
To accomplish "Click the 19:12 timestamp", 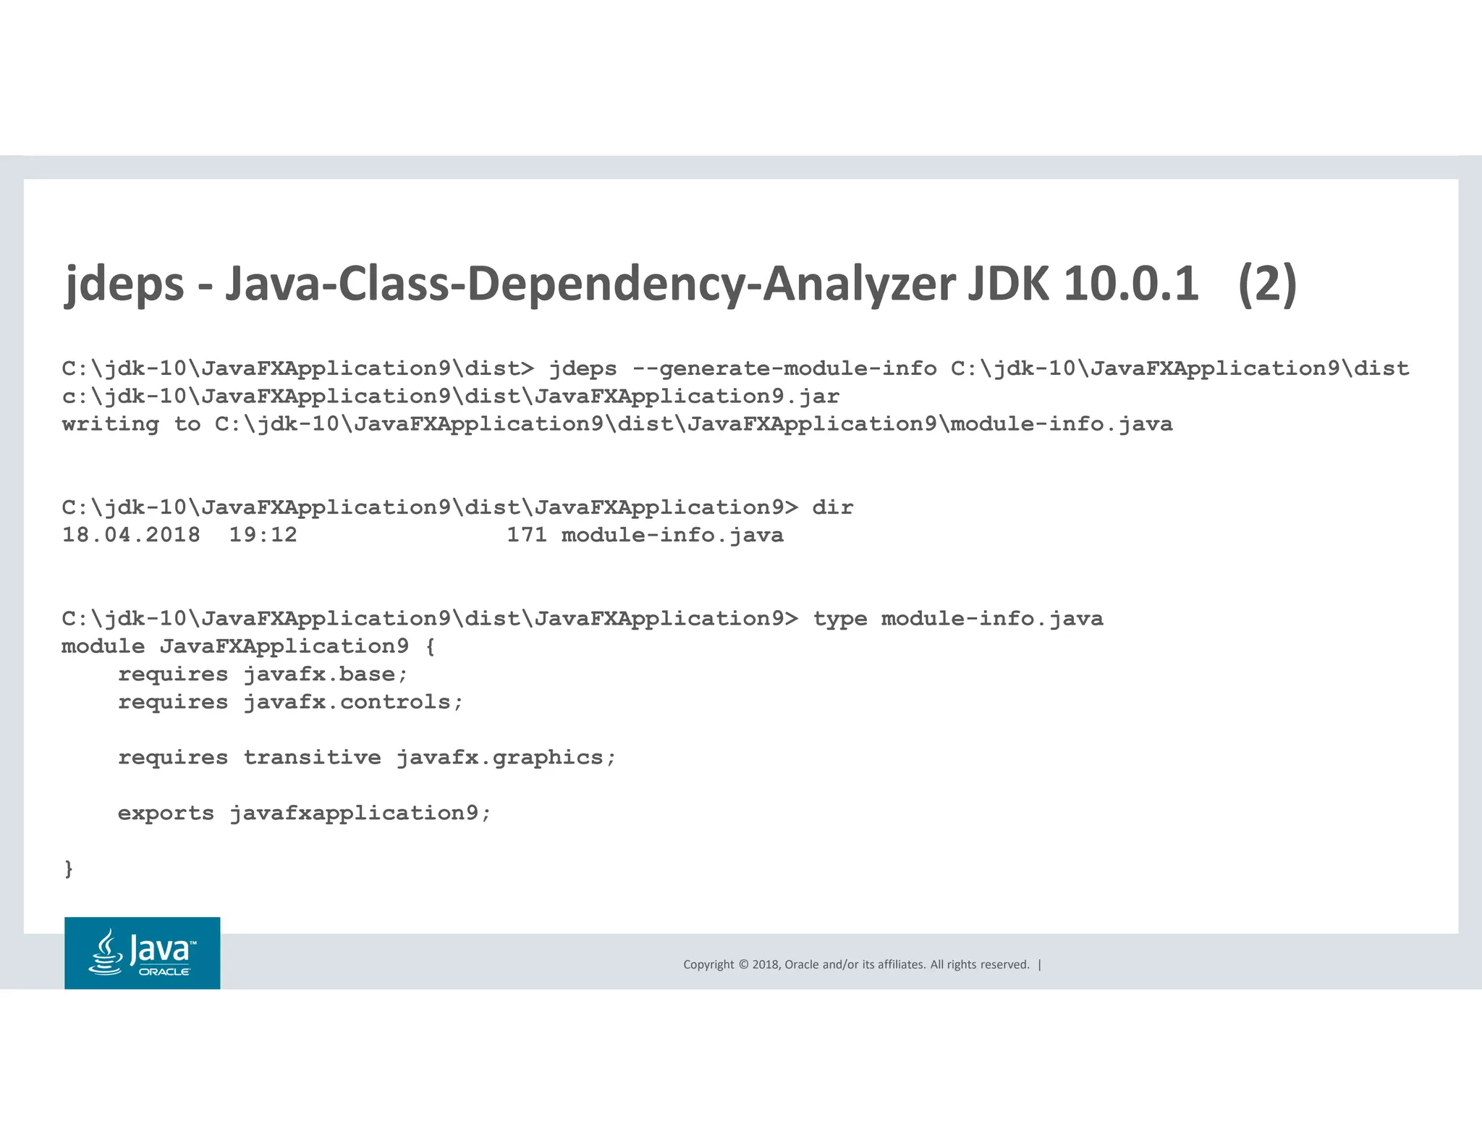I will (x=263, y=535).
